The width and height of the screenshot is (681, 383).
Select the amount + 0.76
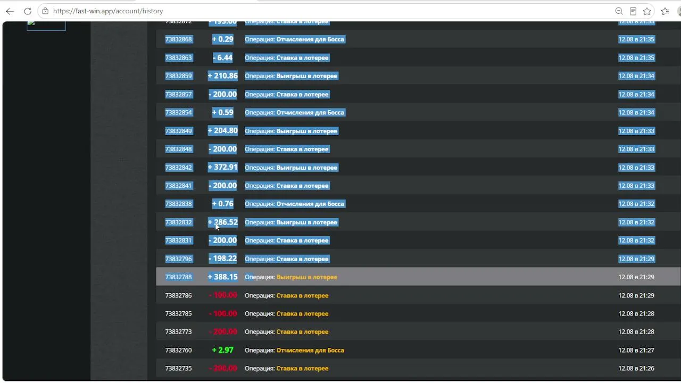pyautogui.click(x=223, y=204)
